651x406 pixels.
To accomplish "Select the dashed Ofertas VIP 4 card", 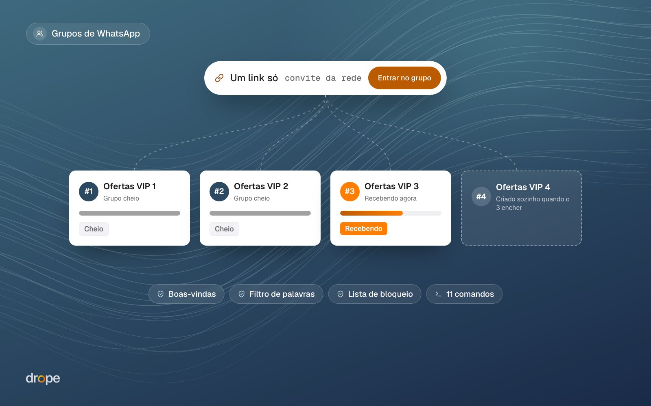I will [521, 208].
